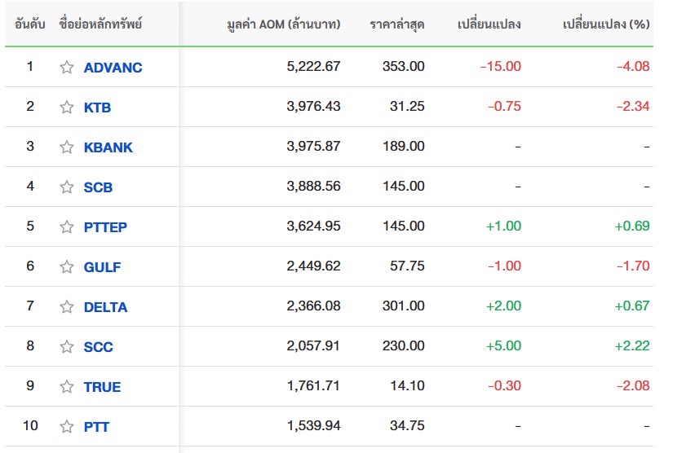This screenshot has height=453, width=673.
Task: Star the KBANK stock row
Action: 67,147
